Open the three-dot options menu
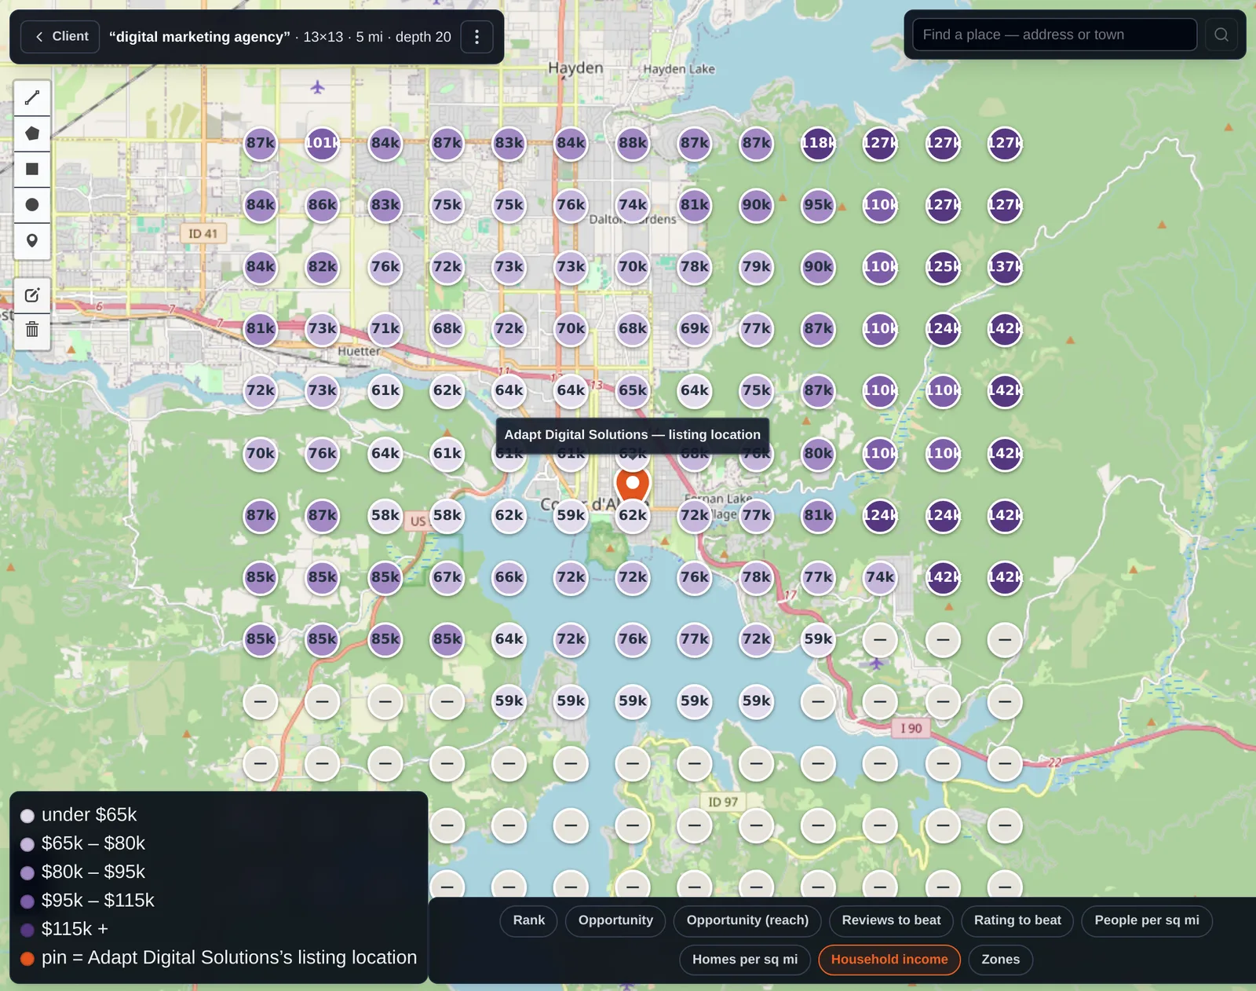The width and height of the screenshot is (1256, 991). click(476, 37)
